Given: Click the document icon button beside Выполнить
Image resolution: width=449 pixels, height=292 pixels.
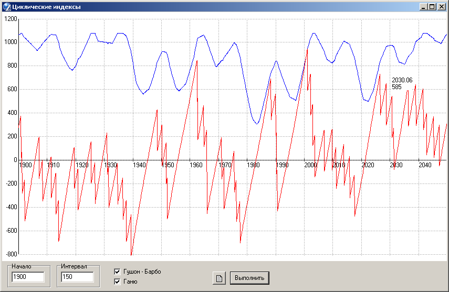Looking at the screenshot, I should pyautogui.click(x=219, y=278).
